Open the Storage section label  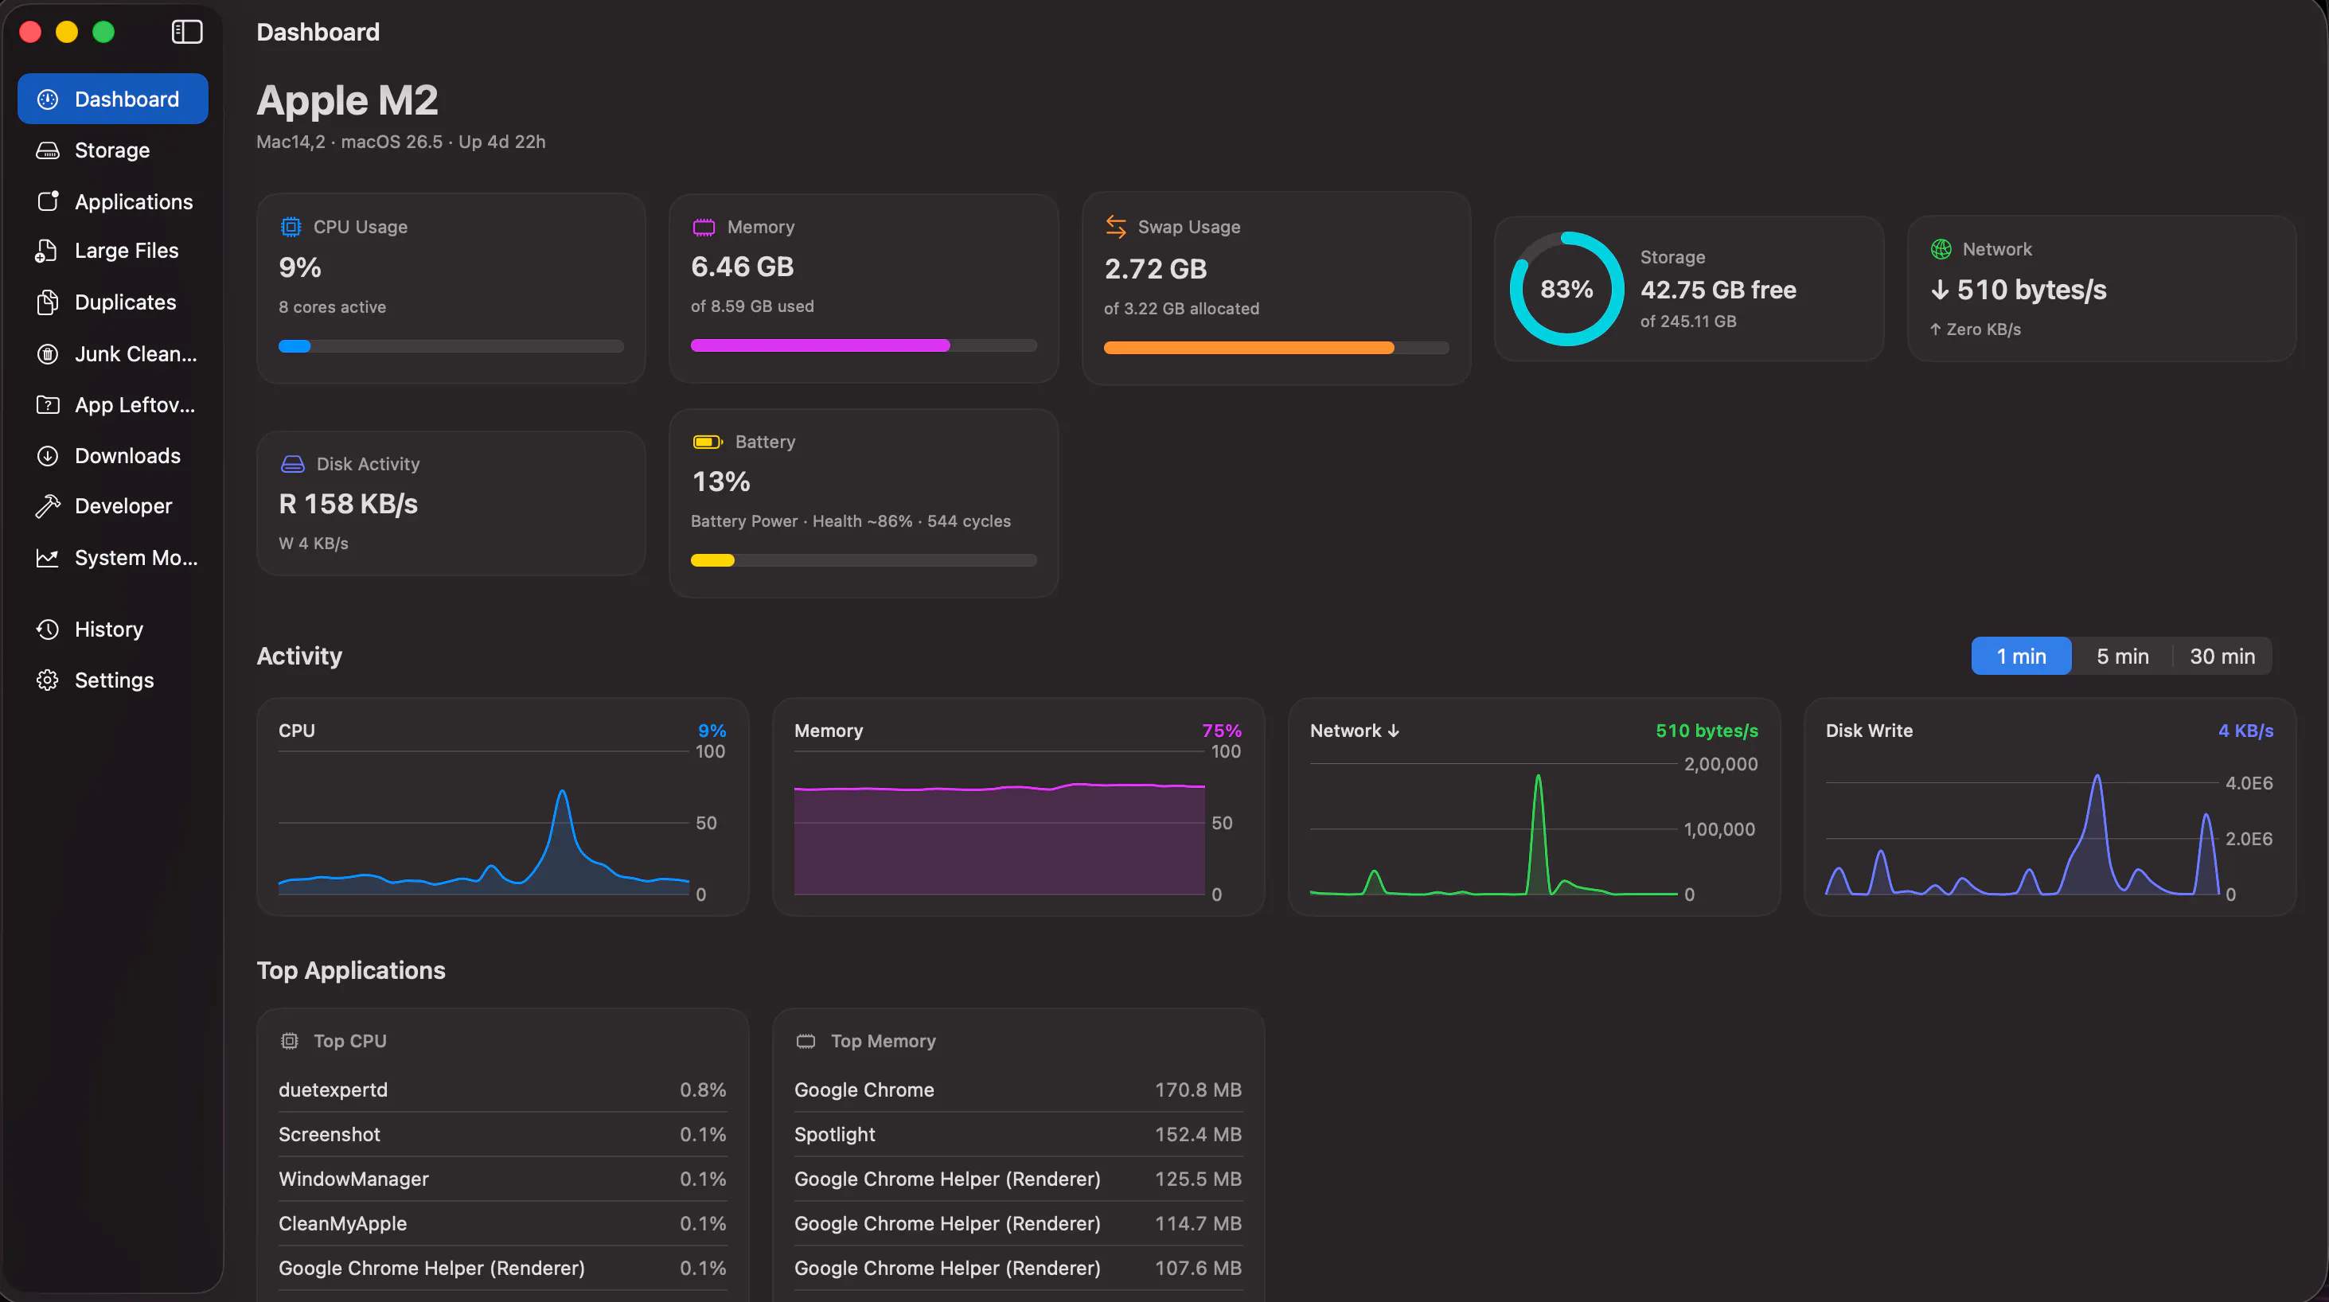pos(112,150)
